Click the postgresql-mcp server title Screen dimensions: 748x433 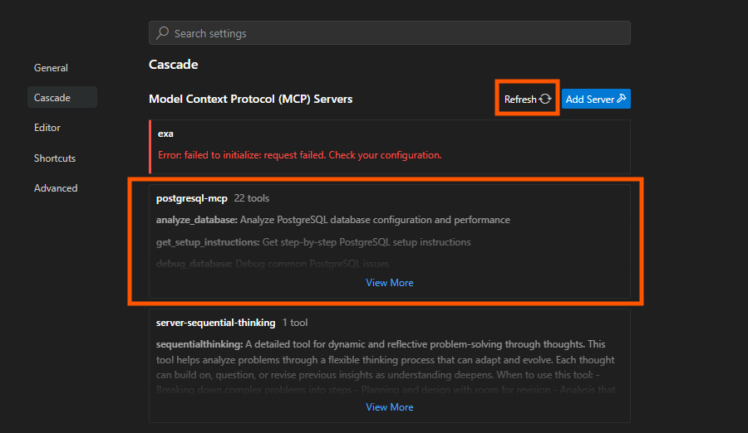[x=192, y=198]
